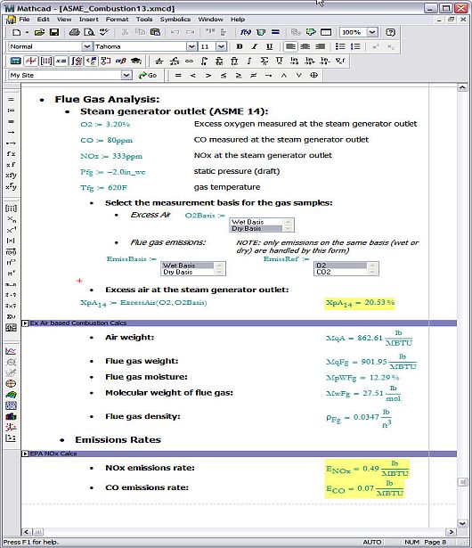Open the Calculator toolbar icon
The height and width of the screenshot is (548, 472).
[15, 61]
